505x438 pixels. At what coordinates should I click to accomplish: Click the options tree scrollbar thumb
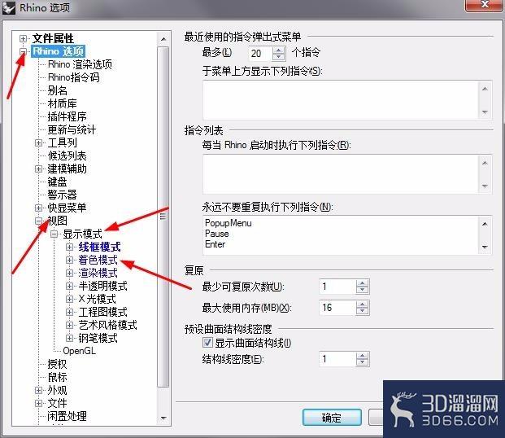(x=163, y=217)
